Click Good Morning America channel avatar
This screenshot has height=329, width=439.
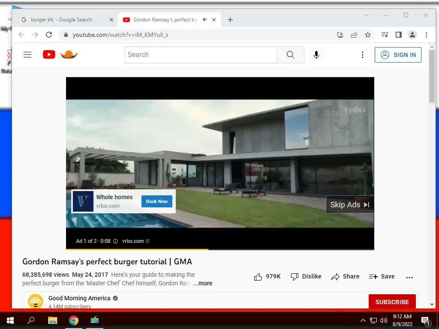click(x=36, y=301)
